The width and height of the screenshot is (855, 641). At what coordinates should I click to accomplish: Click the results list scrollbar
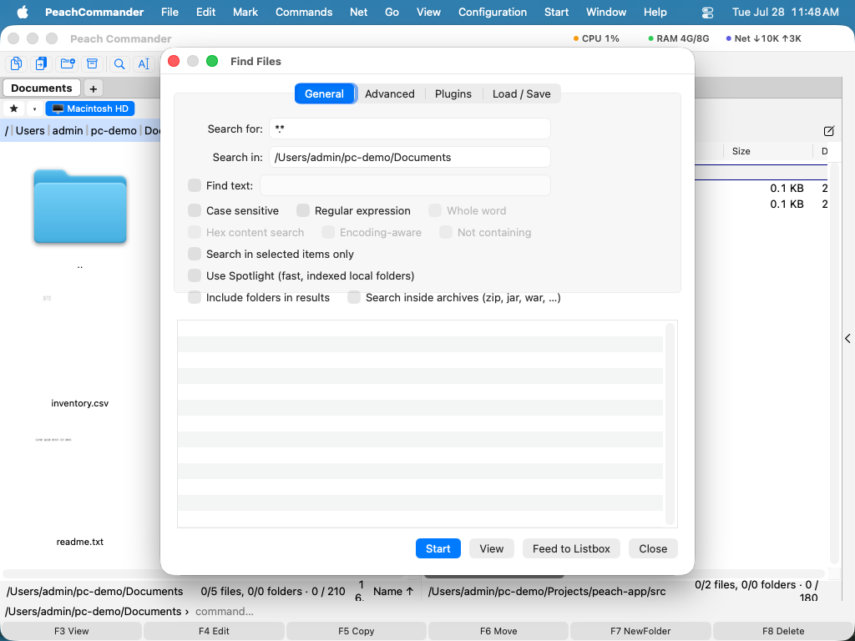tap(670, 423)
